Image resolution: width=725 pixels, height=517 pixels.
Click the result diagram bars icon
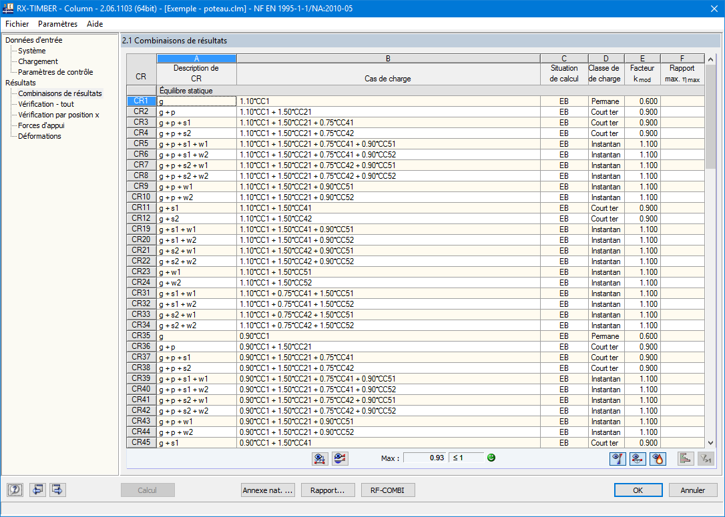(686, 459)
